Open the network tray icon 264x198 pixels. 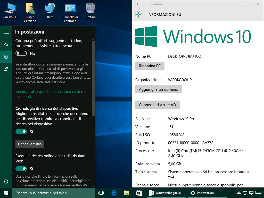[x=245, y=193]
